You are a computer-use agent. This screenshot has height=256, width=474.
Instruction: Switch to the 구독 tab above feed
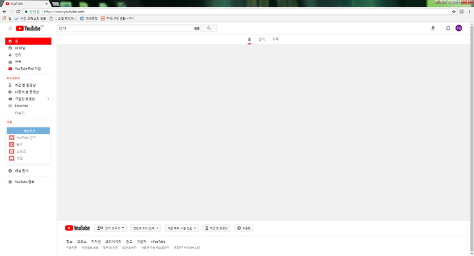coord(275,39)
